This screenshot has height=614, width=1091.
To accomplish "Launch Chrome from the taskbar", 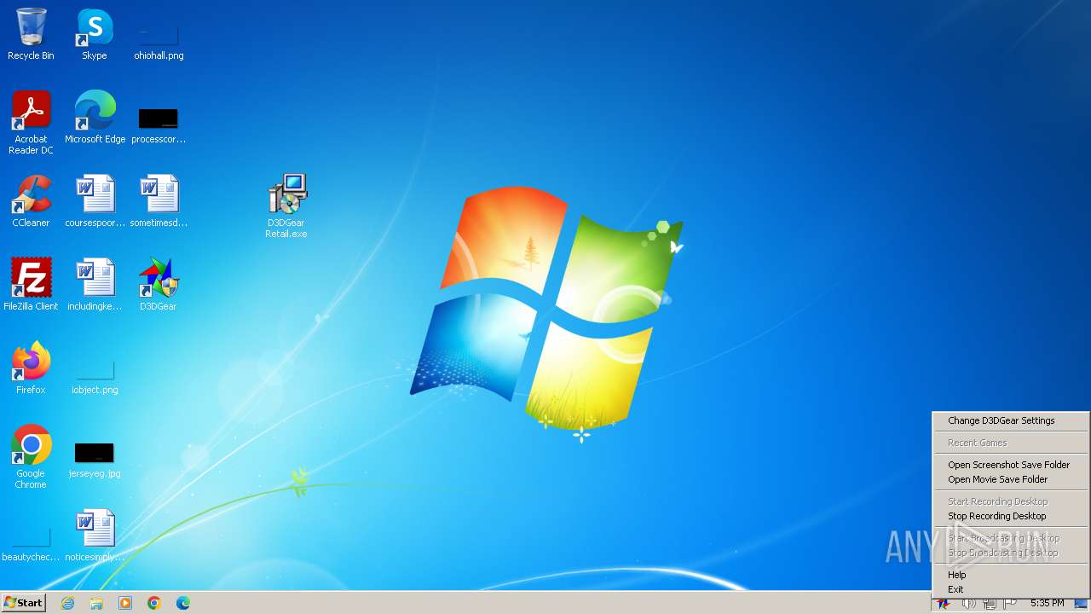I will click(x=154, y=603).
